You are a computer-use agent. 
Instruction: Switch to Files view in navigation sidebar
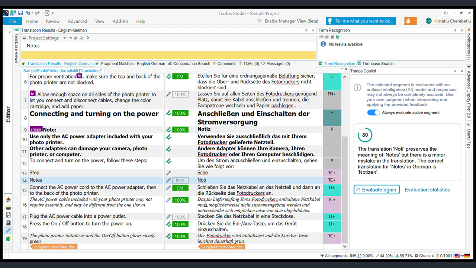8,215
